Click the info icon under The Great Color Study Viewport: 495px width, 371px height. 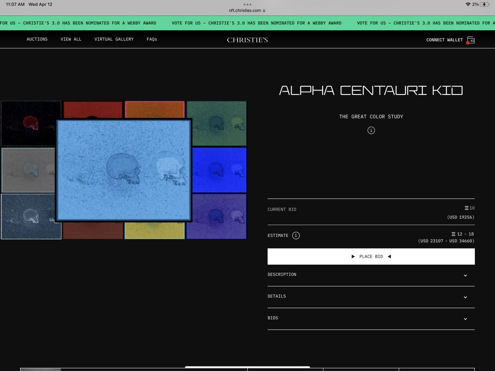pos(371,130)
